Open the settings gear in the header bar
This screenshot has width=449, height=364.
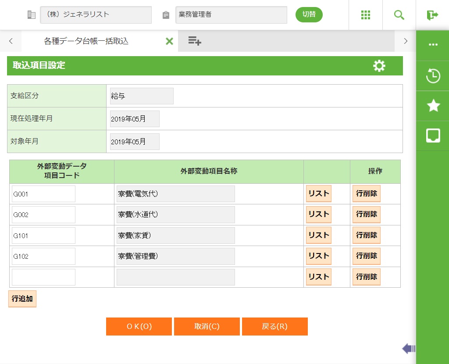pyautogui.click(x=379, y=66)
